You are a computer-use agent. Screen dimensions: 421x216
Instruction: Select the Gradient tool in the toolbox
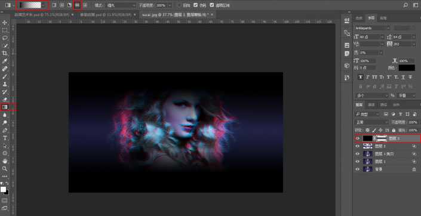5,107
